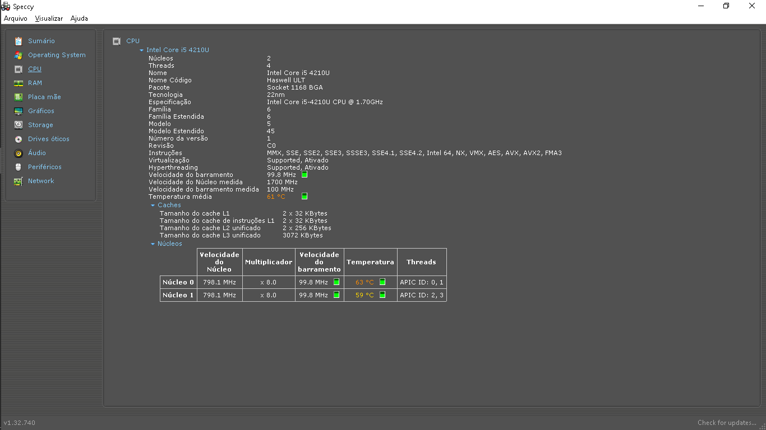Switch to the Áudio section
The height and width of the screenshot is (430, 766).
pos(37,153)
